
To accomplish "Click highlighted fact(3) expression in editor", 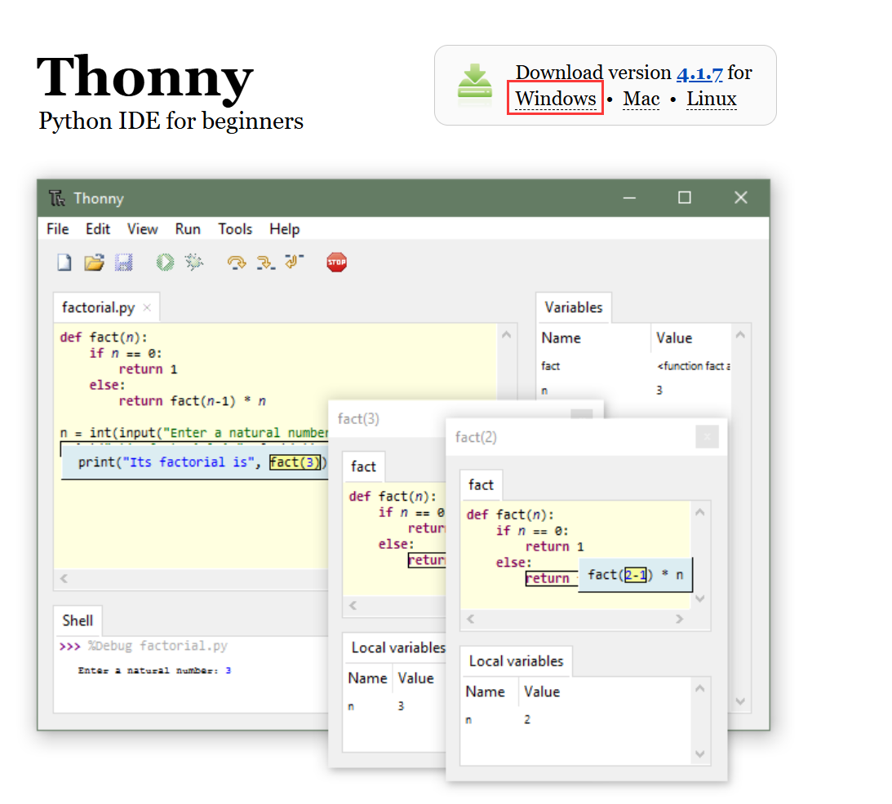I will [x=295, y=462].
